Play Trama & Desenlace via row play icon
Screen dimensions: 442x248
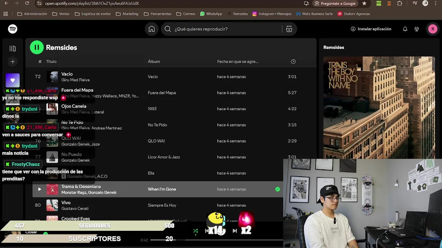coord(39,189)
